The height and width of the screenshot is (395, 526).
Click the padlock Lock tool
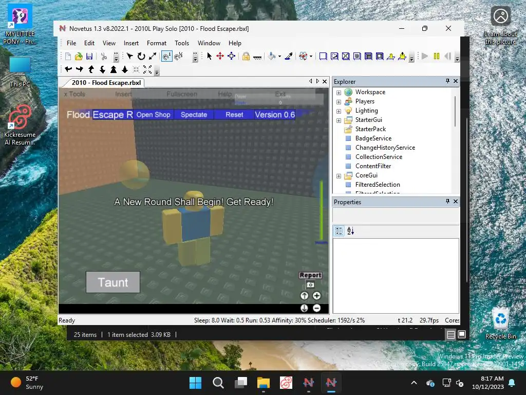[246, 56]
